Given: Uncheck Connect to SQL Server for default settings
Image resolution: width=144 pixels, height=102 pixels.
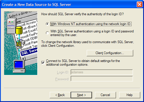Looking at the screenshot, I should [x=43, y=63].
